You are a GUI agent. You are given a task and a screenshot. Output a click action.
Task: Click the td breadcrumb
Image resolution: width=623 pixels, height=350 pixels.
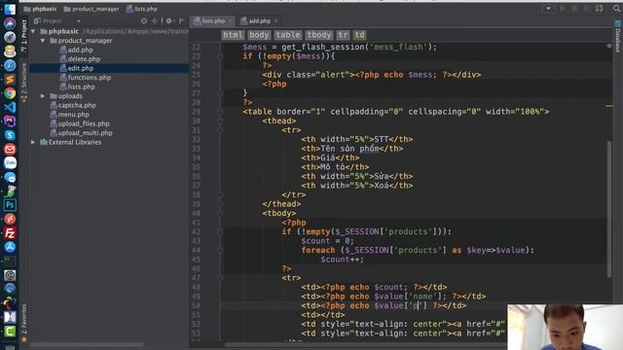pyautogui.click(x=359, y=35)
